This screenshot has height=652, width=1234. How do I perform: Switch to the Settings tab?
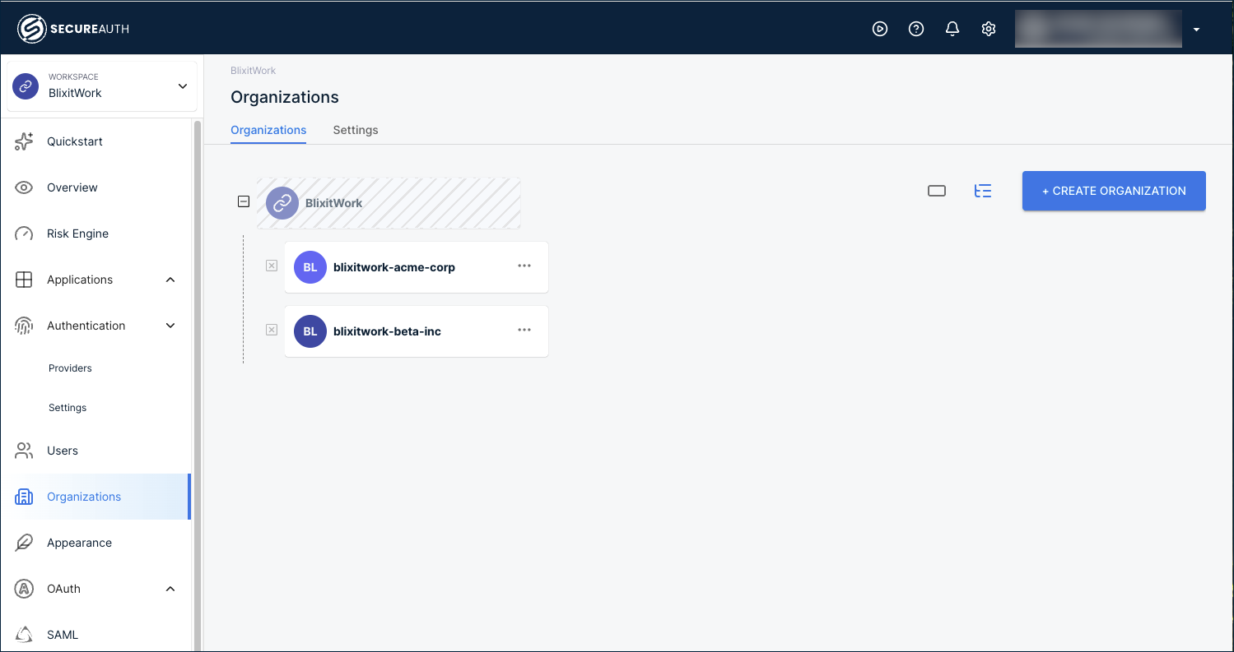356,130
